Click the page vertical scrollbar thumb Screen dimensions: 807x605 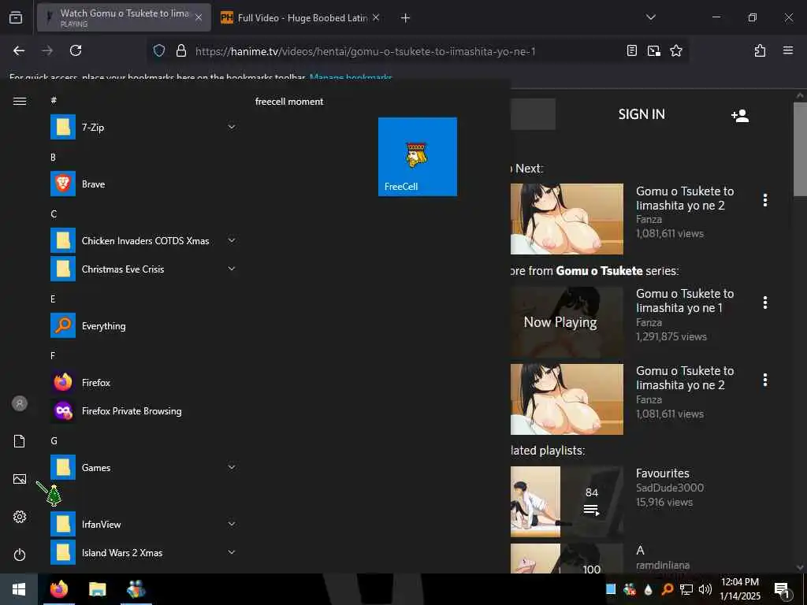800,149
